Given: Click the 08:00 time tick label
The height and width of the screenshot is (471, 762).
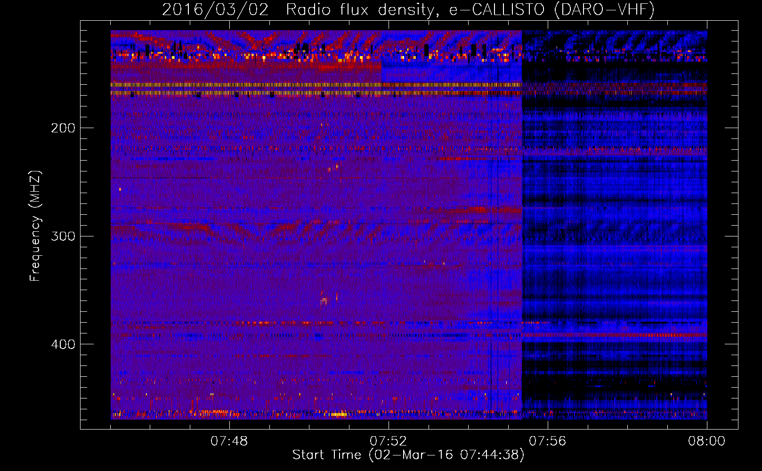Looking at the screenshot, I should 706,441.
